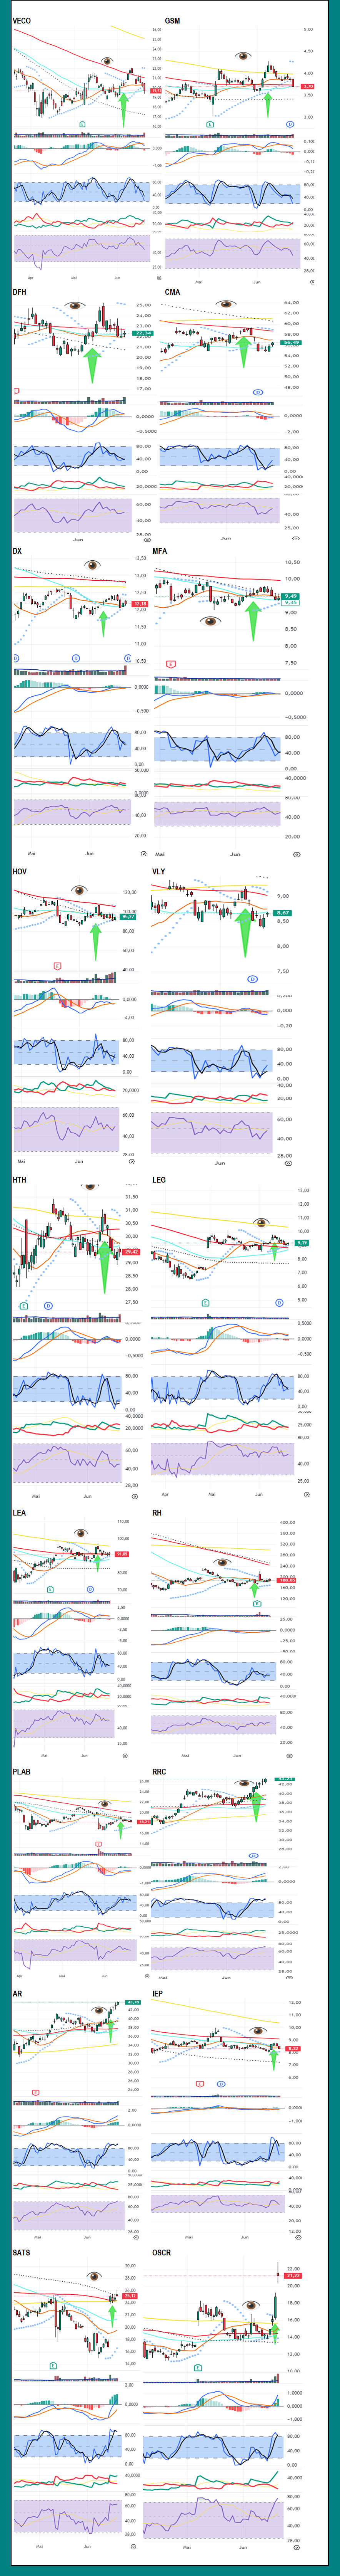Click the DFH ticker label
Screen dimensions: 340x2576
(x=20, y=293)
